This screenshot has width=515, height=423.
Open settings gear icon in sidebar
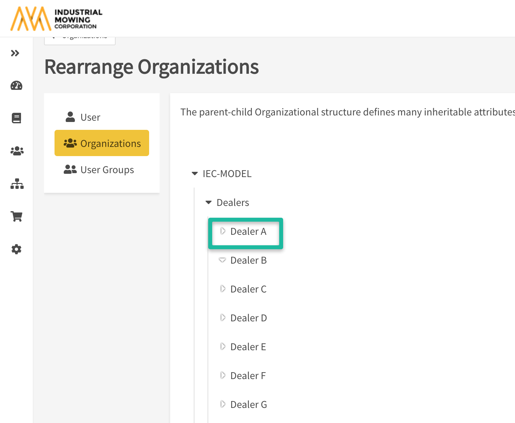pos(16,249)
